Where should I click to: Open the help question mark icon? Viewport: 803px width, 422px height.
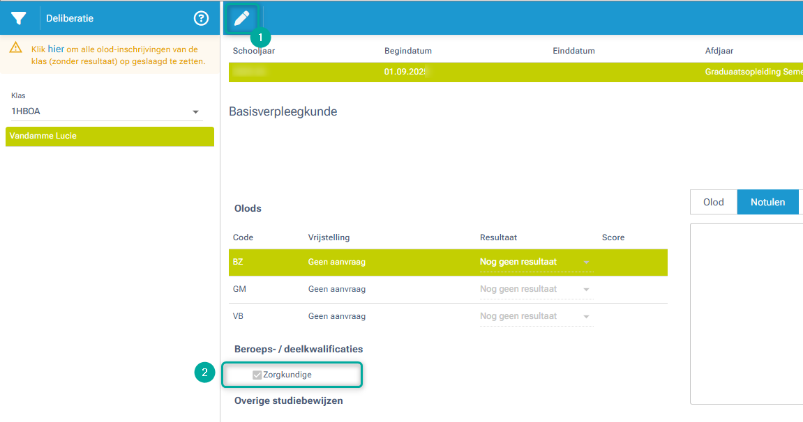pyautogui.click(x=201, y=18)
